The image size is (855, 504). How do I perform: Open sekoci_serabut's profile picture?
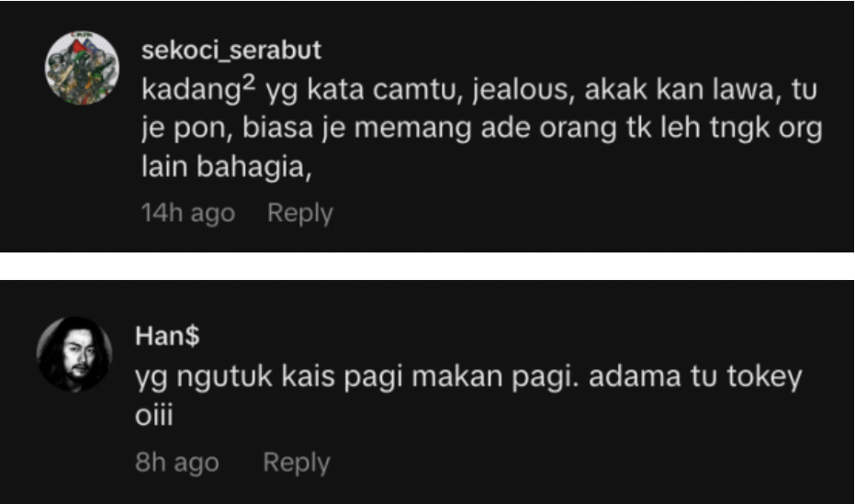pos(82,68)
